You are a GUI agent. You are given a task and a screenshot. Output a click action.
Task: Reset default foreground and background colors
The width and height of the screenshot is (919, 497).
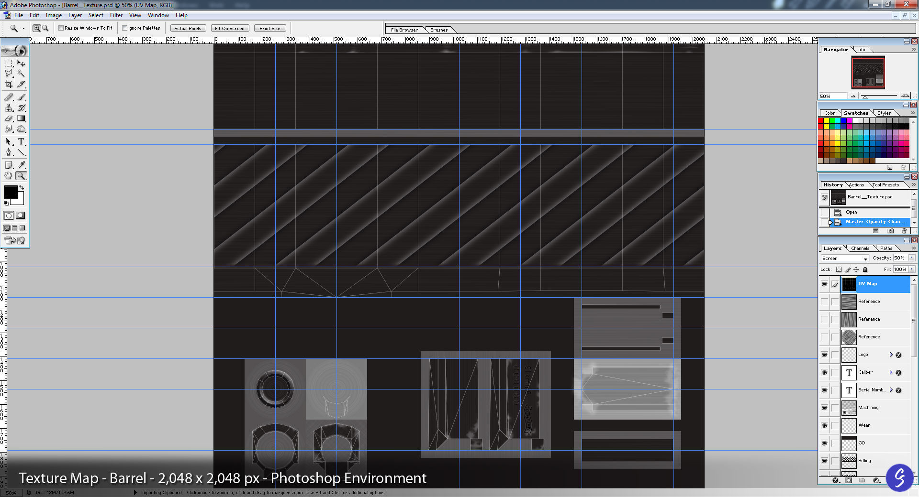coord(6,203)
